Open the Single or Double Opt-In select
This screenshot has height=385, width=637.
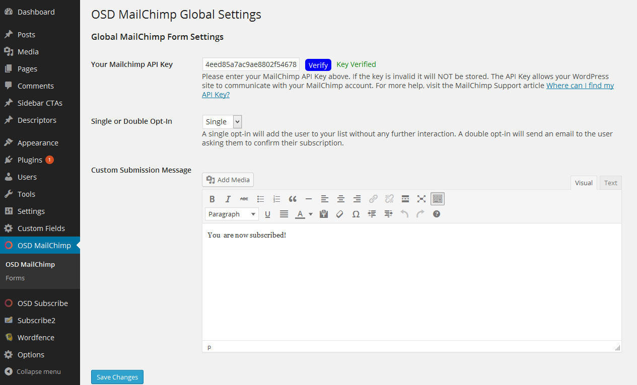pyautogui.click(x=223, y=121)
